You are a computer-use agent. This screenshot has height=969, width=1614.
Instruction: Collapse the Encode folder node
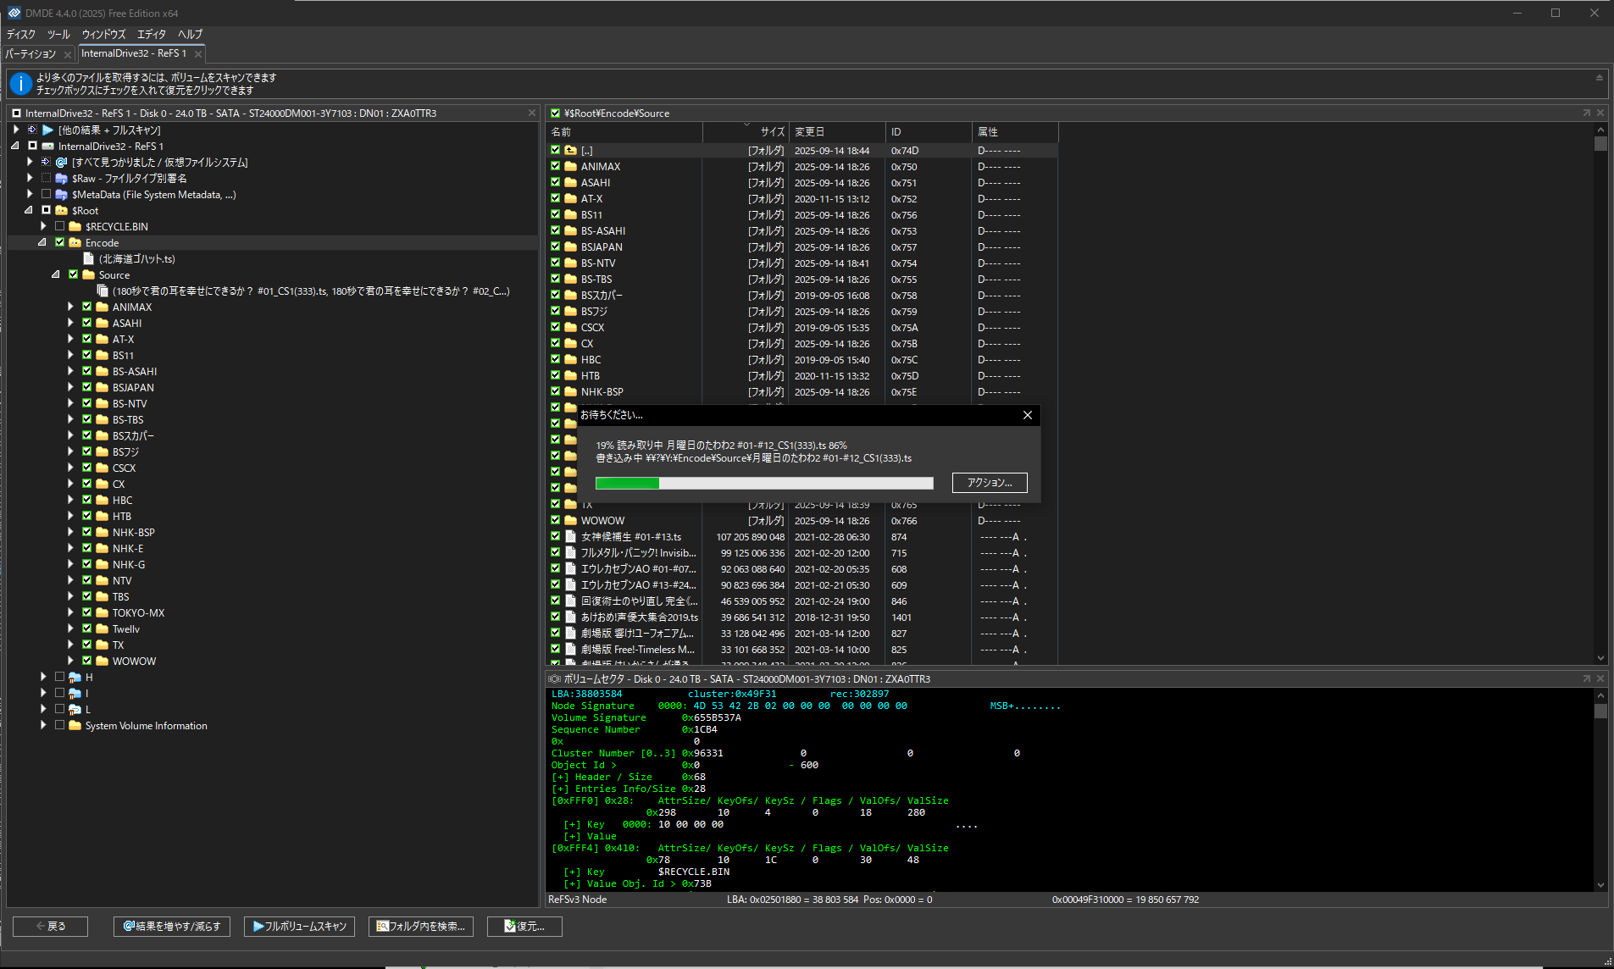pyautogui.click(x=42, y=243)
